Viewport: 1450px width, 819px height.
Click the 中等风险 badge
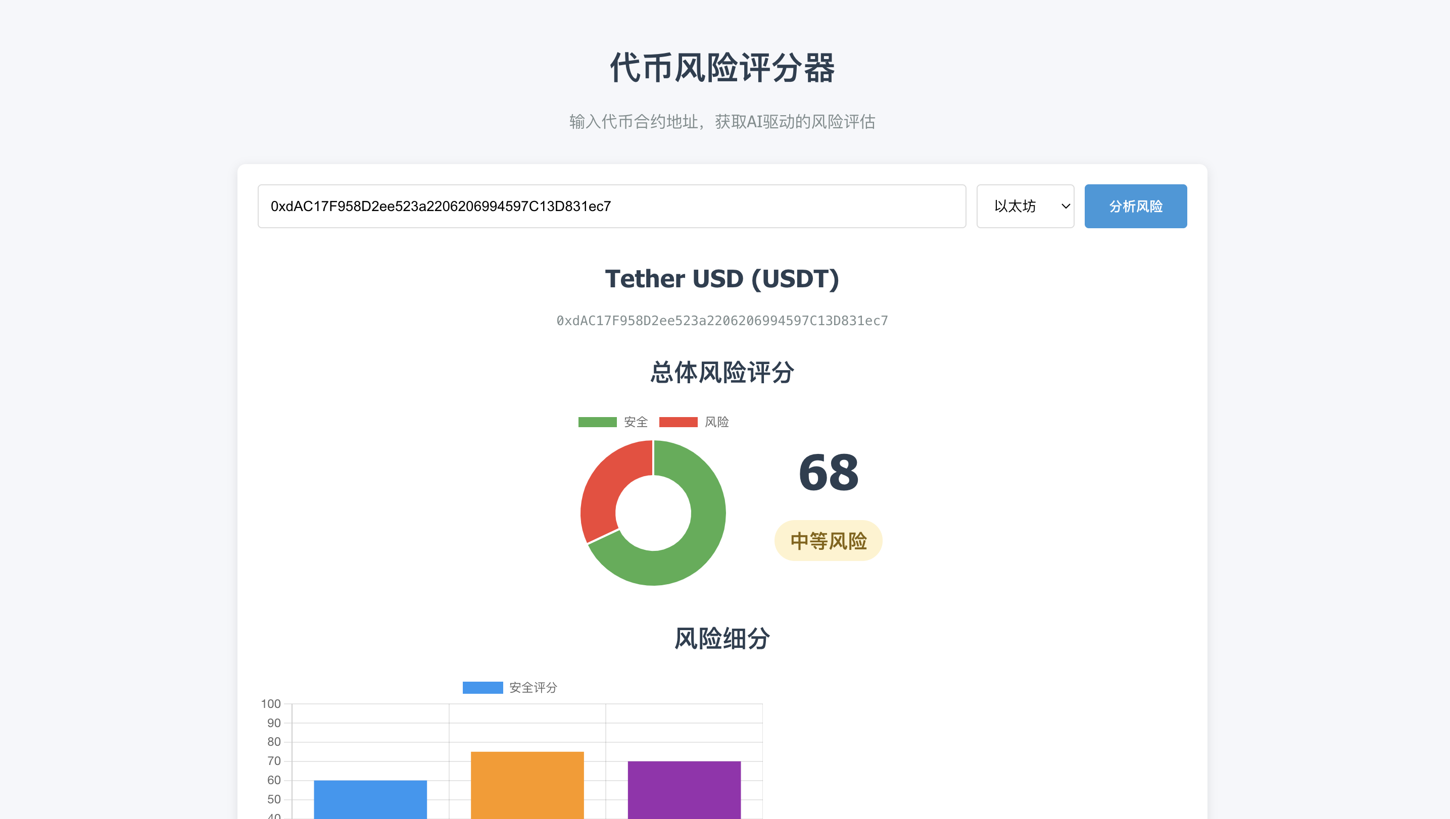click(x=828, y=541)
